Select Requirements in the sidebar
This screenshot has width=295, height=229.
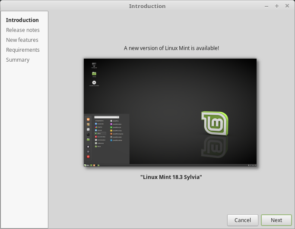coord(23,50)
